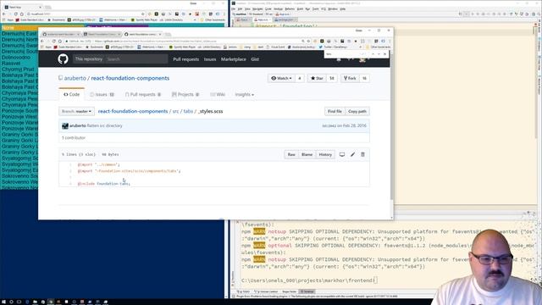Click the Windows Start button
The image size is (542, 305).
(3, 302)
